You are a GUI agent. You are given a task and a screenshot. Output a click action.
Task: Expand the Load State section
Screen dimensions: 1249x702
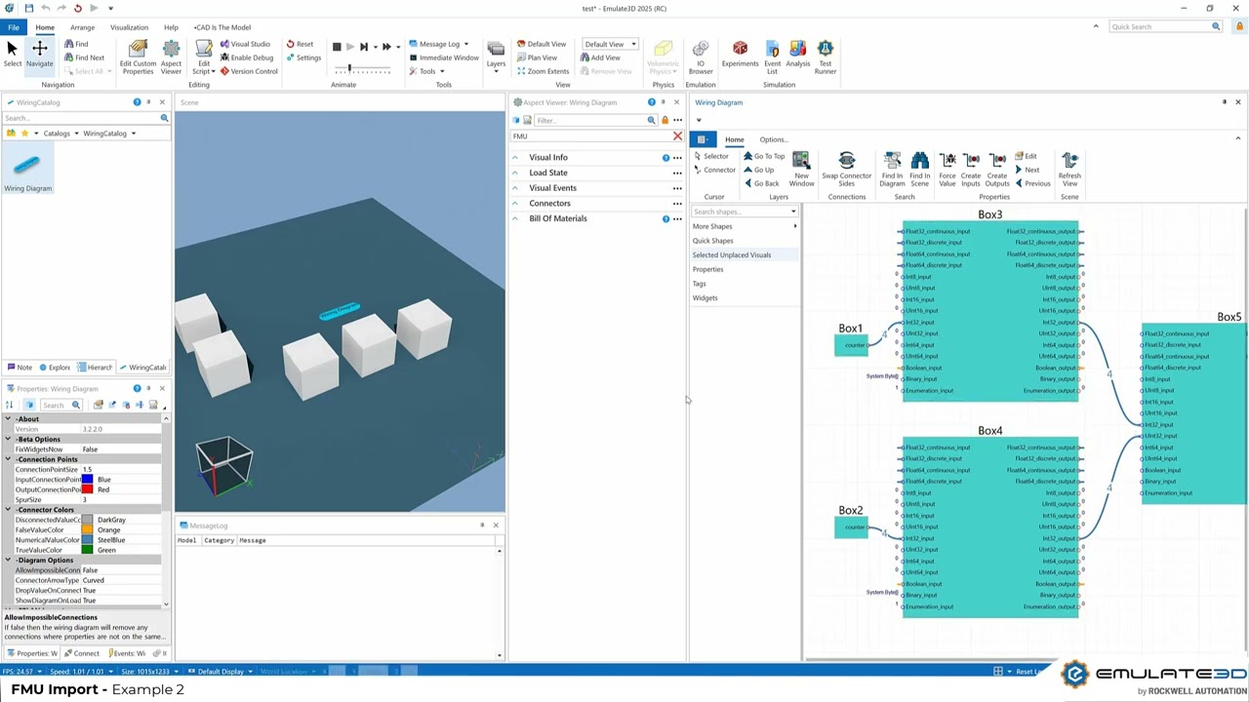point(515,173)
